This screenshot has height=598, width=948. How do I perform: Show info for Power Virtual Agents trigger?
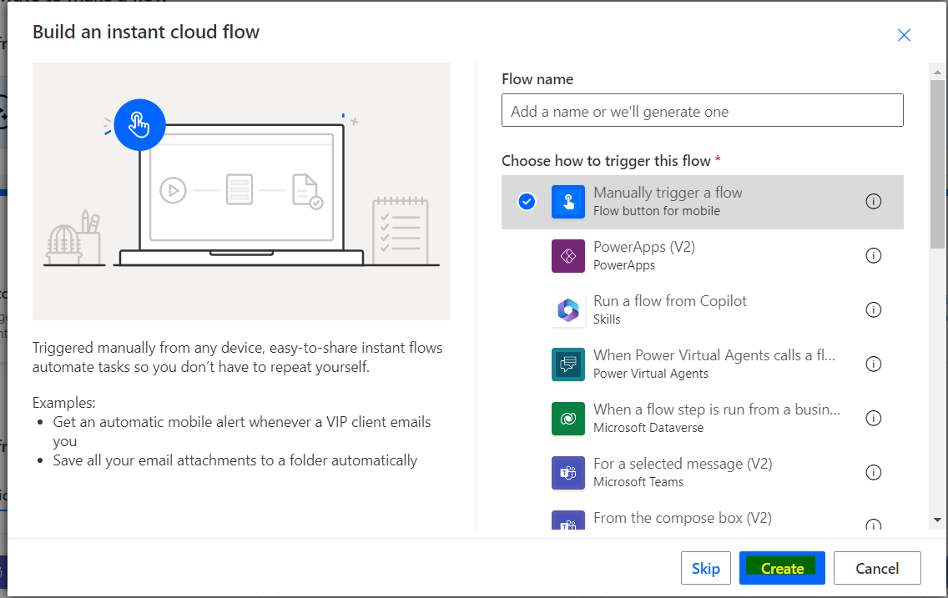pos(873,364)
